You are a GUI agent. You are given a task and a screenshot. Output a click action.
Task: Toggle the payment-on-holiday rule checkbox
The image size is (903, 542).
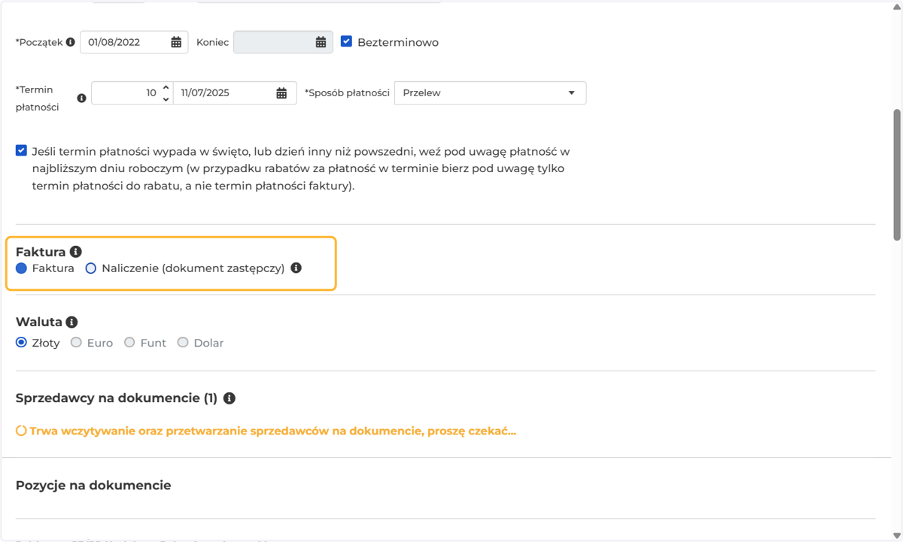pos(21,150)
